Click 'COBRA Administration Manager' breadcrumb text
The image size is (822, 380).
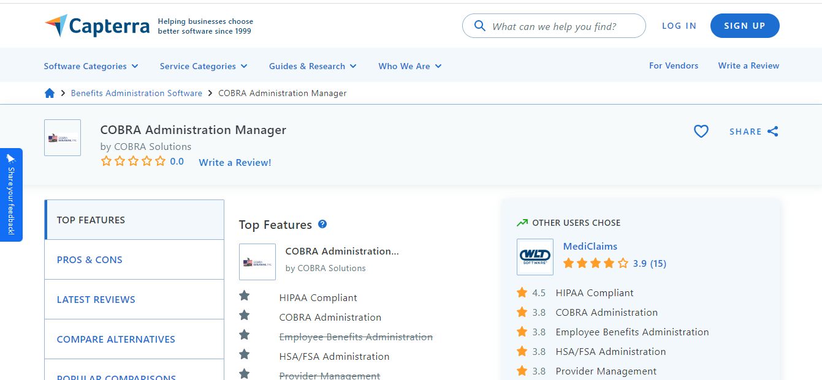(283, 93)
